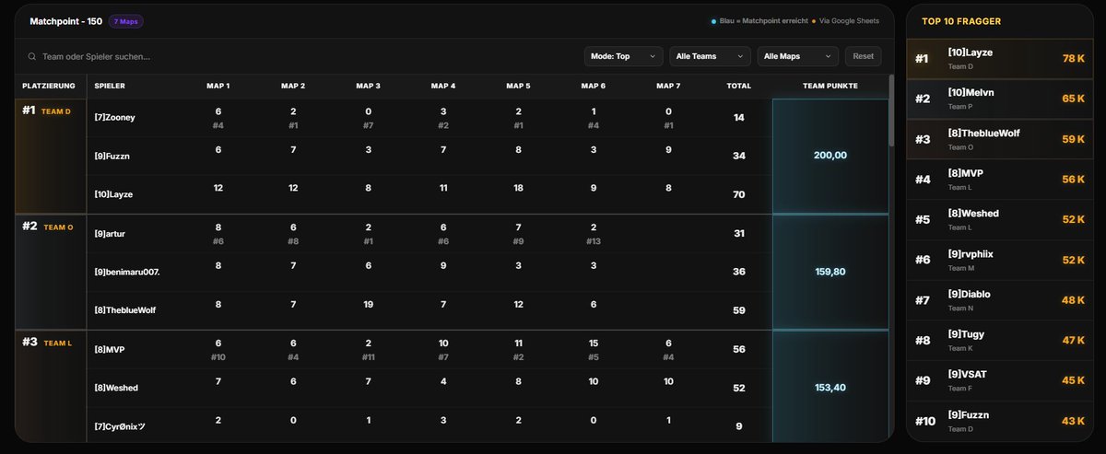Select the #2 TEAM O placement cell
This screenshot has width=1106, height=454.
coord(52,273)
